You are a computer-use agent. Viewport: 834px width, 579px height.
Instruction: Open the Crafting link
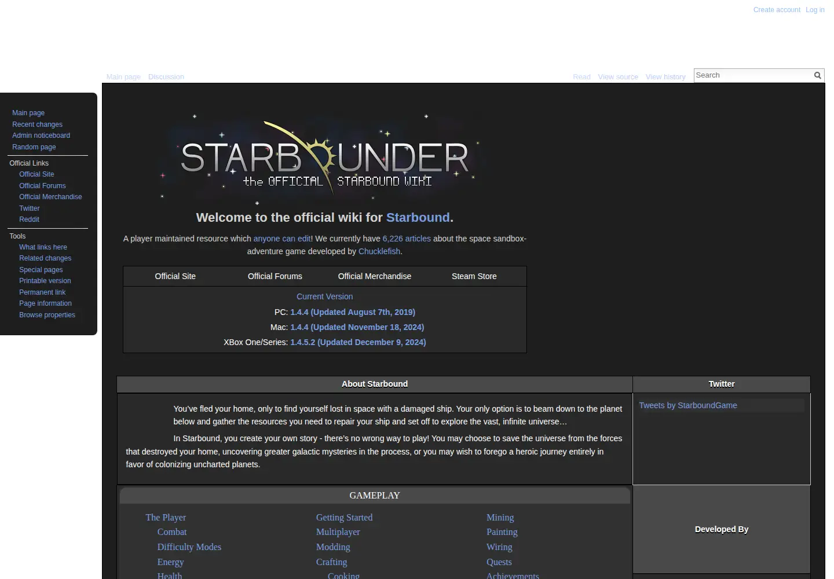tap(332, 562)
